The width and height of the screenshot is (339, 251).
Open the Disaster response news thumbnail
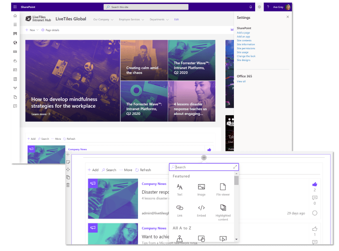(113, 199)
